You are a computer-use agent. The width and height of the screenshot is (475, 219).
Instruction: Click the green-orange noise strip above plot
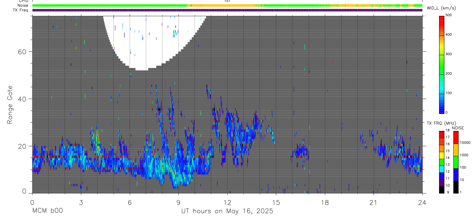click(227, 5)
